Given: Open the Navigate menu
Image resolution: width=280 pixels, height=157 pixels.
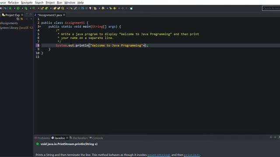Looking at the screenshot, I should pyautogui.click(x=27, y=3).
